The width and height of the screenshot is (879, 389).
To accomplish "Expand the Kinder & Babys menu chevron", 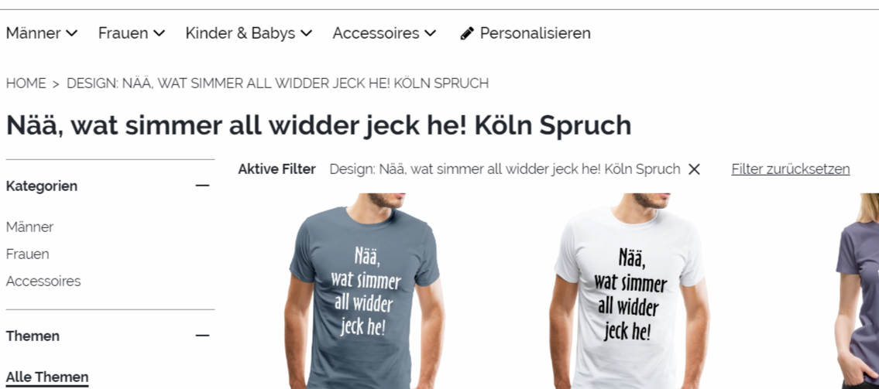I will tap(306, 33).
